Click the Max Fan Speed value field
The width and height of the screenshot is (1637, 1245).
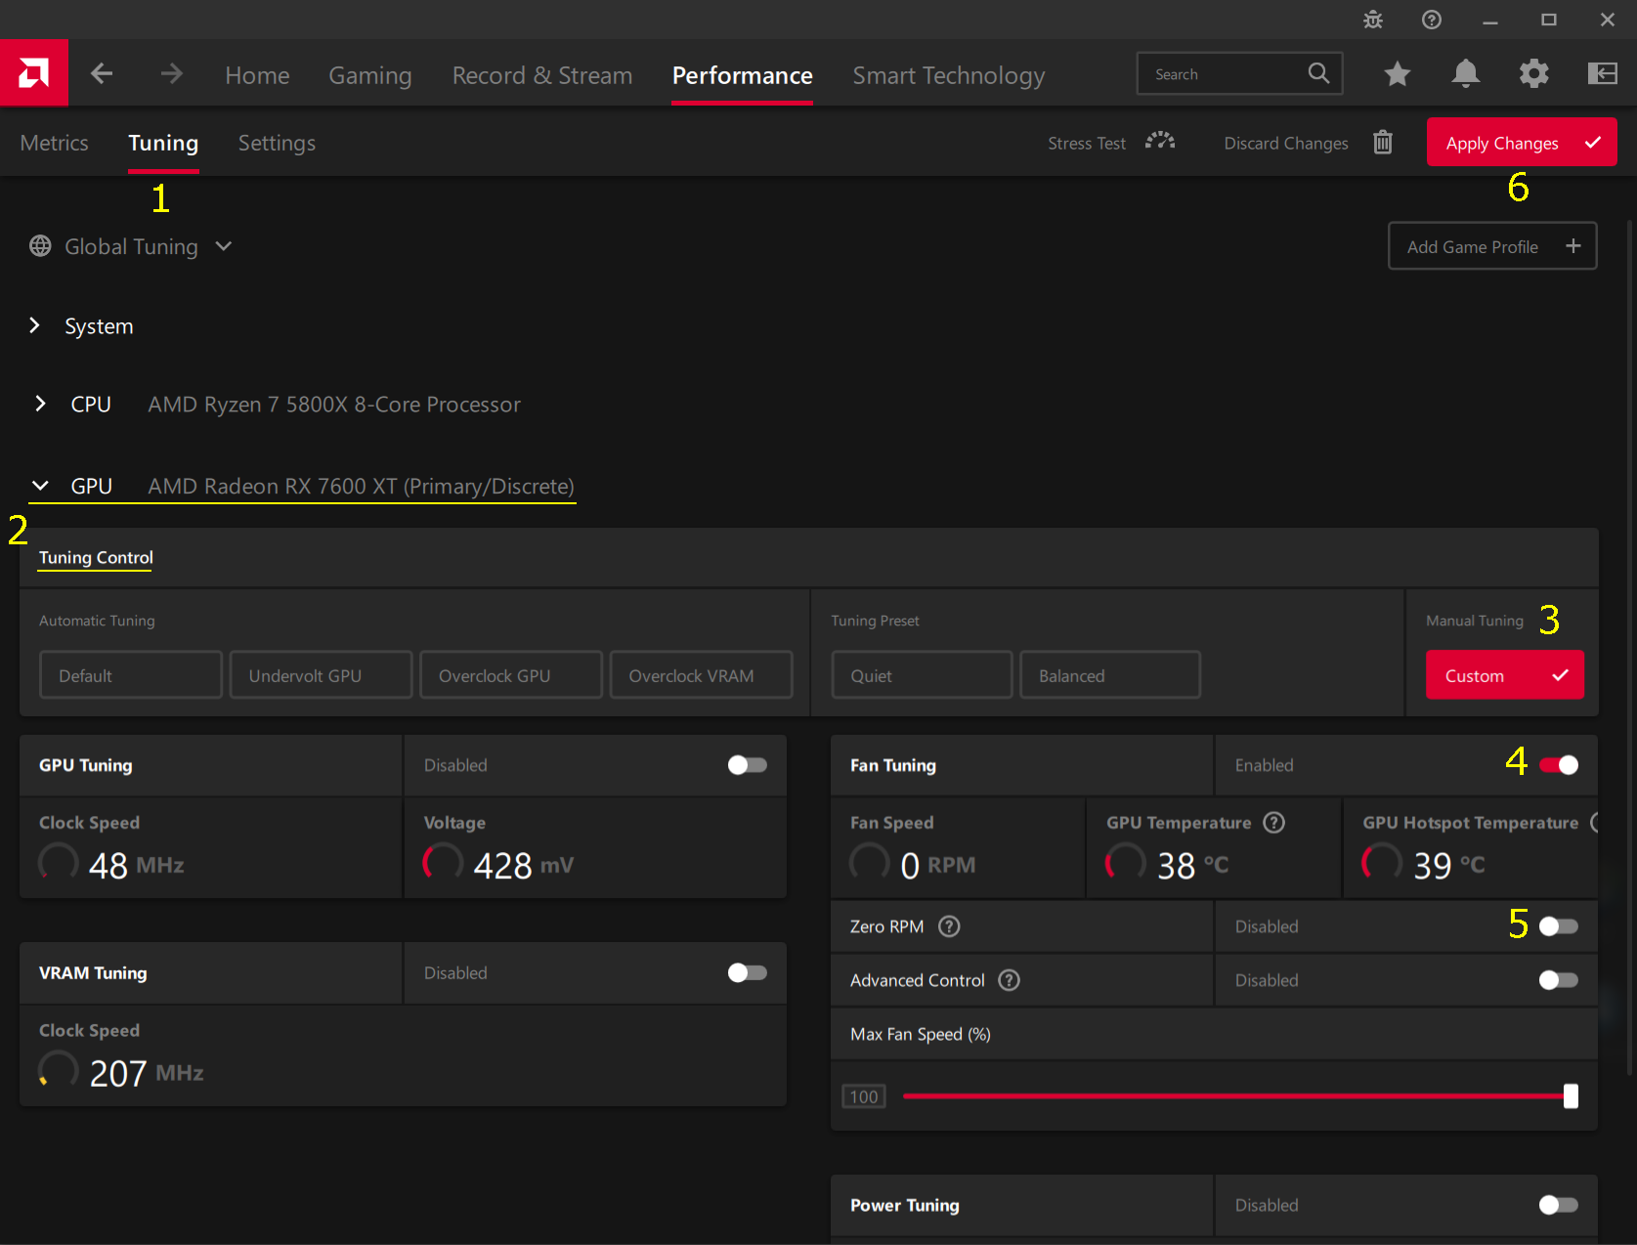tap(864, 1096)
